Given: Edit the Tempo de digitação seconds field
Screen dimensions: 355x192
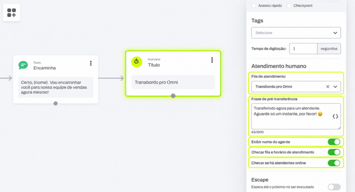Looking at the screenshot, I should pyautogui.click(x=303, y=49).
